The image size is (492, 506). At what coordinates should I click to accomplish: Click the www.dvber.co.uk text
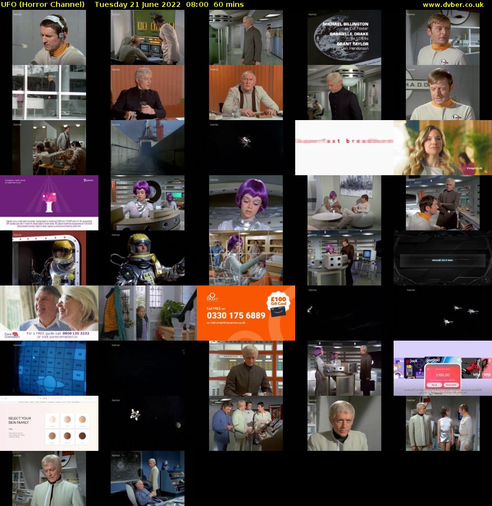(453, 4)
